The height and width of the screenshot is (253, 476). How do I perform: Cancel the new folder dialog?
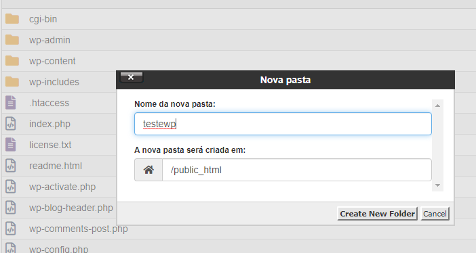point(435,214)
